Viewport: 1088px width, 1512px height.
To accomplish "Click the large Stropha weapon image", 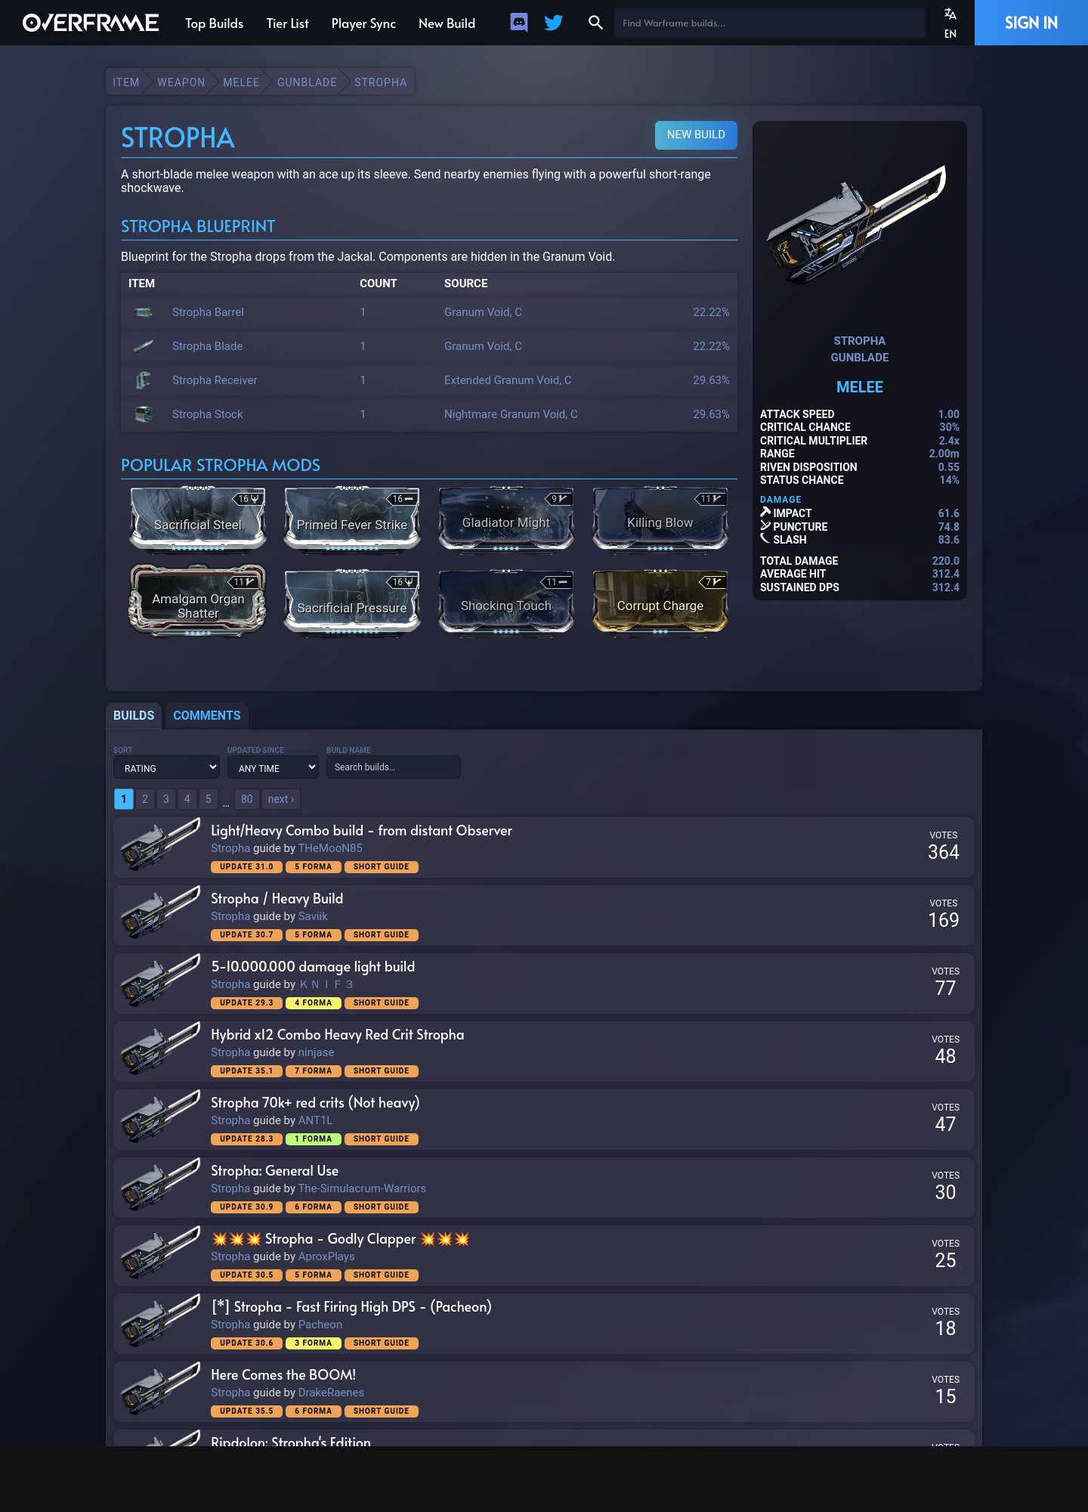I will (x=859, y=225).
